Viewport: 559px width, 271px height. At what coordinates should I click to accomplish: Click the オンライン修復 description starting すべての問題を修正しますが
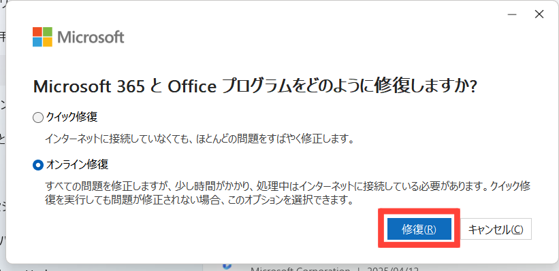(288, 193)
